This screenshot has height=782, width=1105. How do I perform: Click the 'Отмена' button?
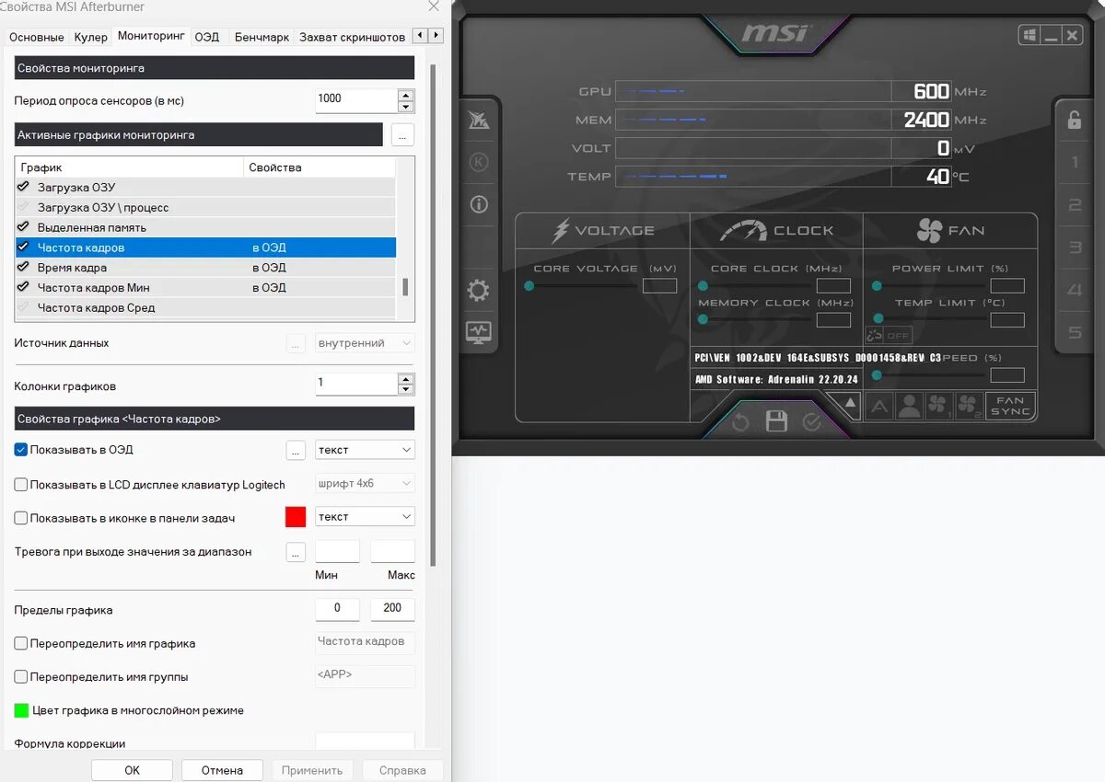point(222,770)
